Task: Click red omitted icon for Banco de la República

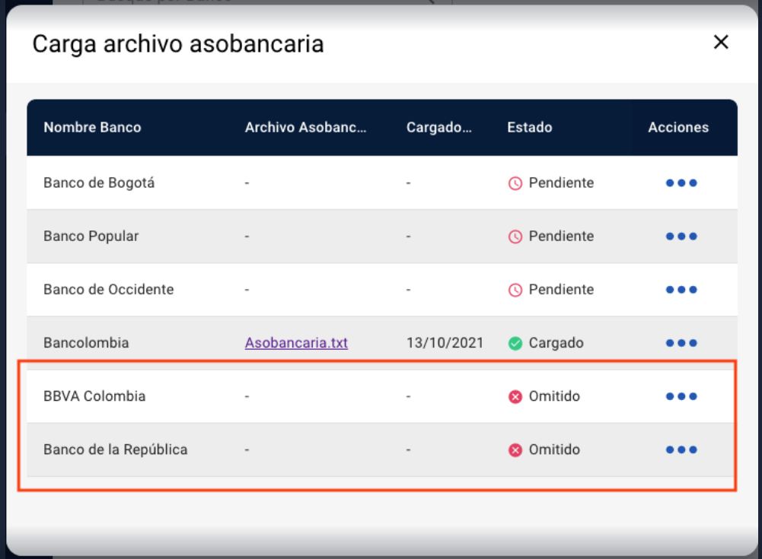Action: pos(515,450)
